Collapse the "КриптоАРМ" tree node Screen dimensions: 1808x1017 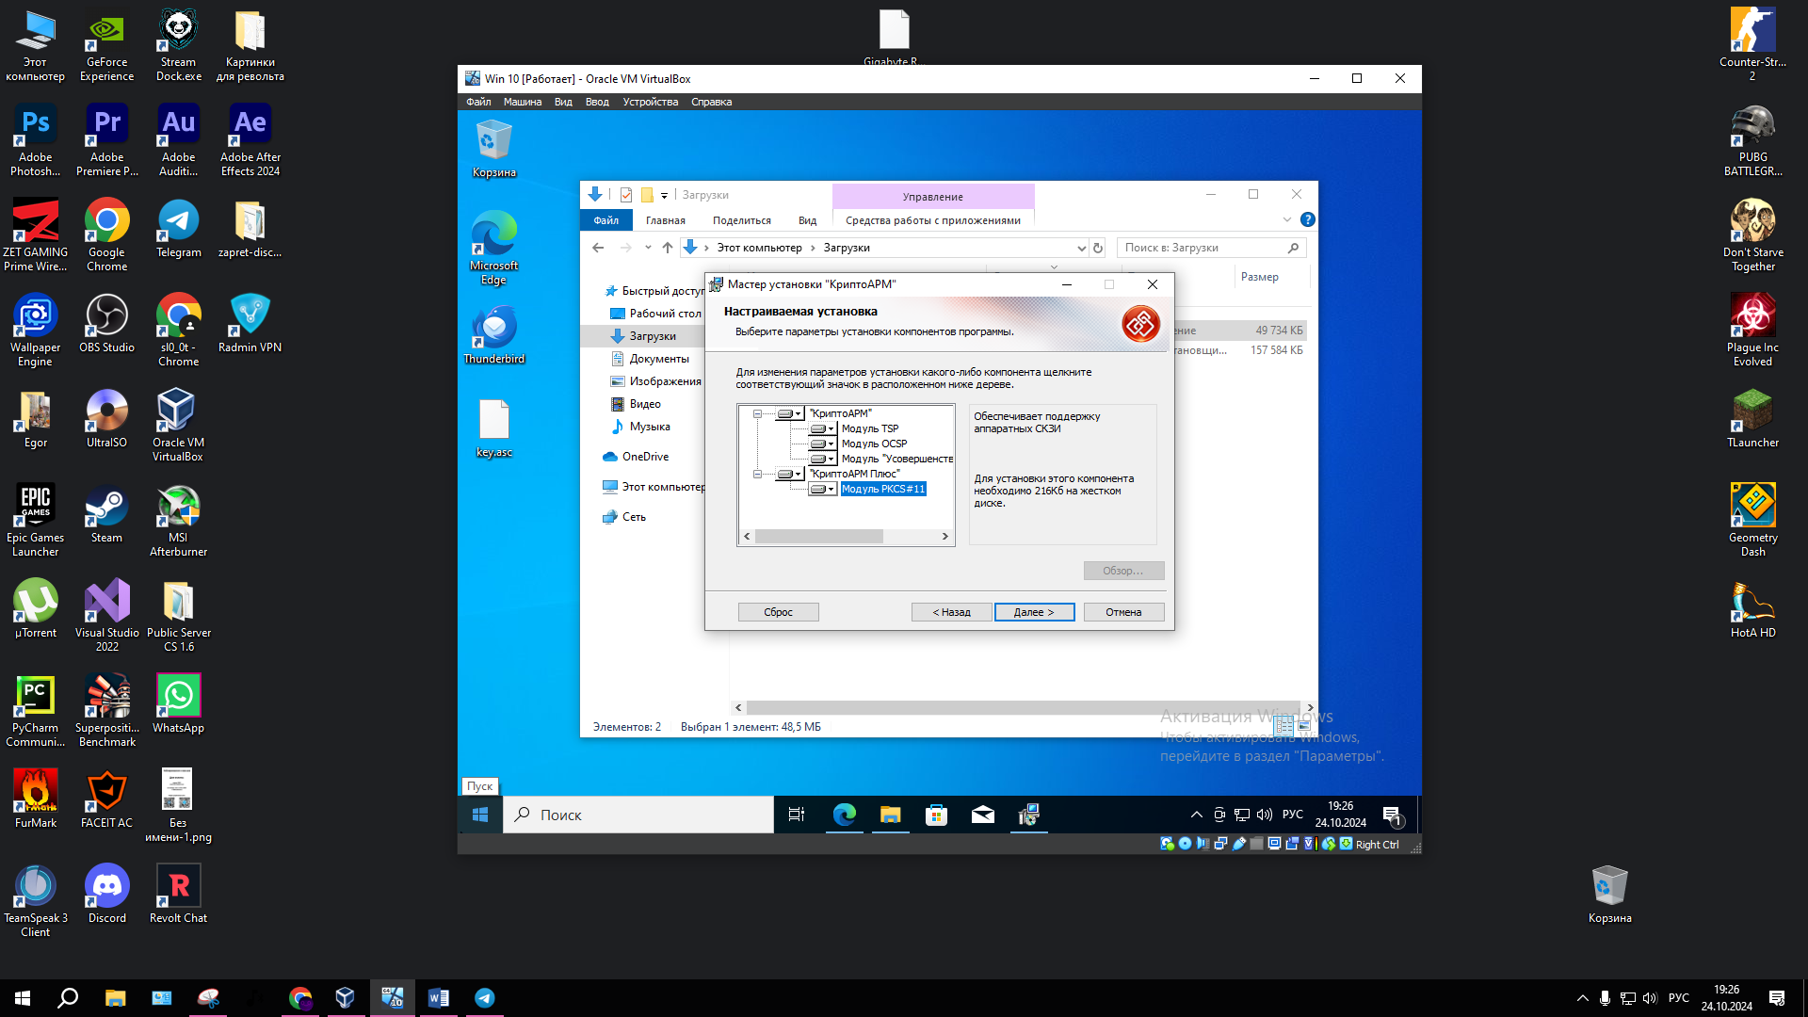coord(757,413)
